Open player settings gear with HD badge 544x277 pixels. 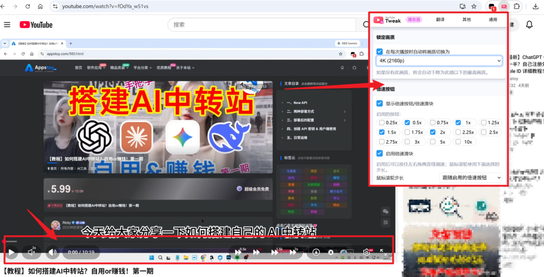(367, 252)
